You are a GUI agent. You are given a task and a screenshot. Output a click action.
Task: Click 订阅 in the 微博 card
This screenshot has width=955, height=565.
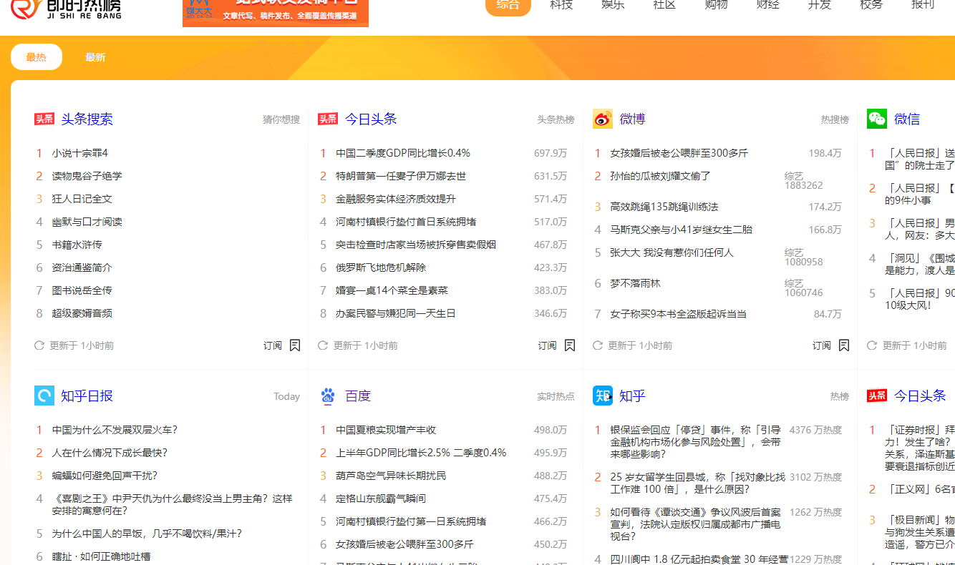click(822, 345)
